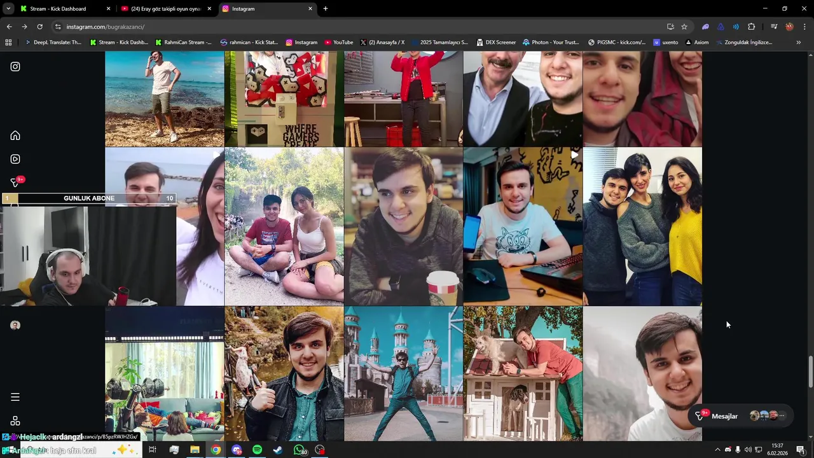814x458 pixels.
Task: Open Windows notification center
Action: [x=801, y=450]
